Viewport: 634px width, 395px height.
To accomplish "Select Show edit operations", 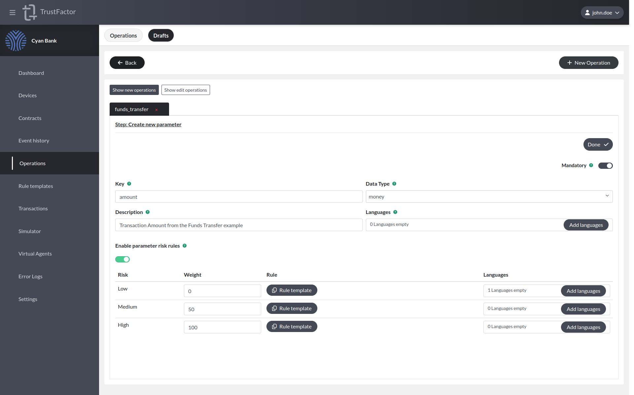I will [x=186, y=90].
